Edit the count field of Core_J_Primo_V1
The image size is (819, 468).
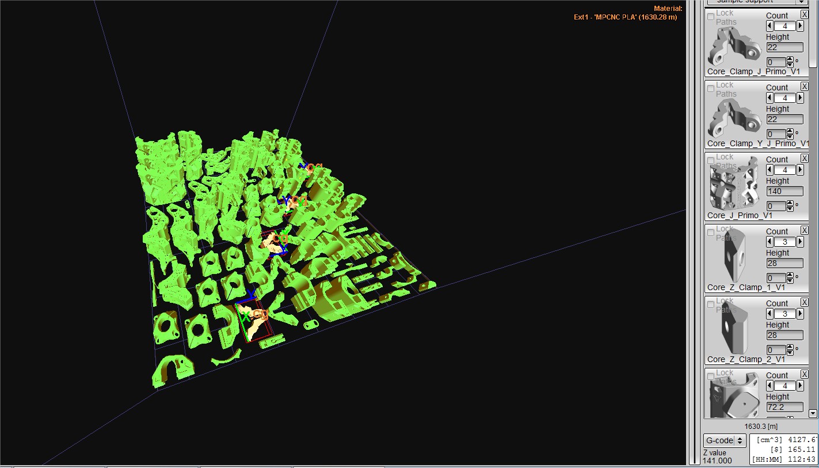tap(784, 170)
